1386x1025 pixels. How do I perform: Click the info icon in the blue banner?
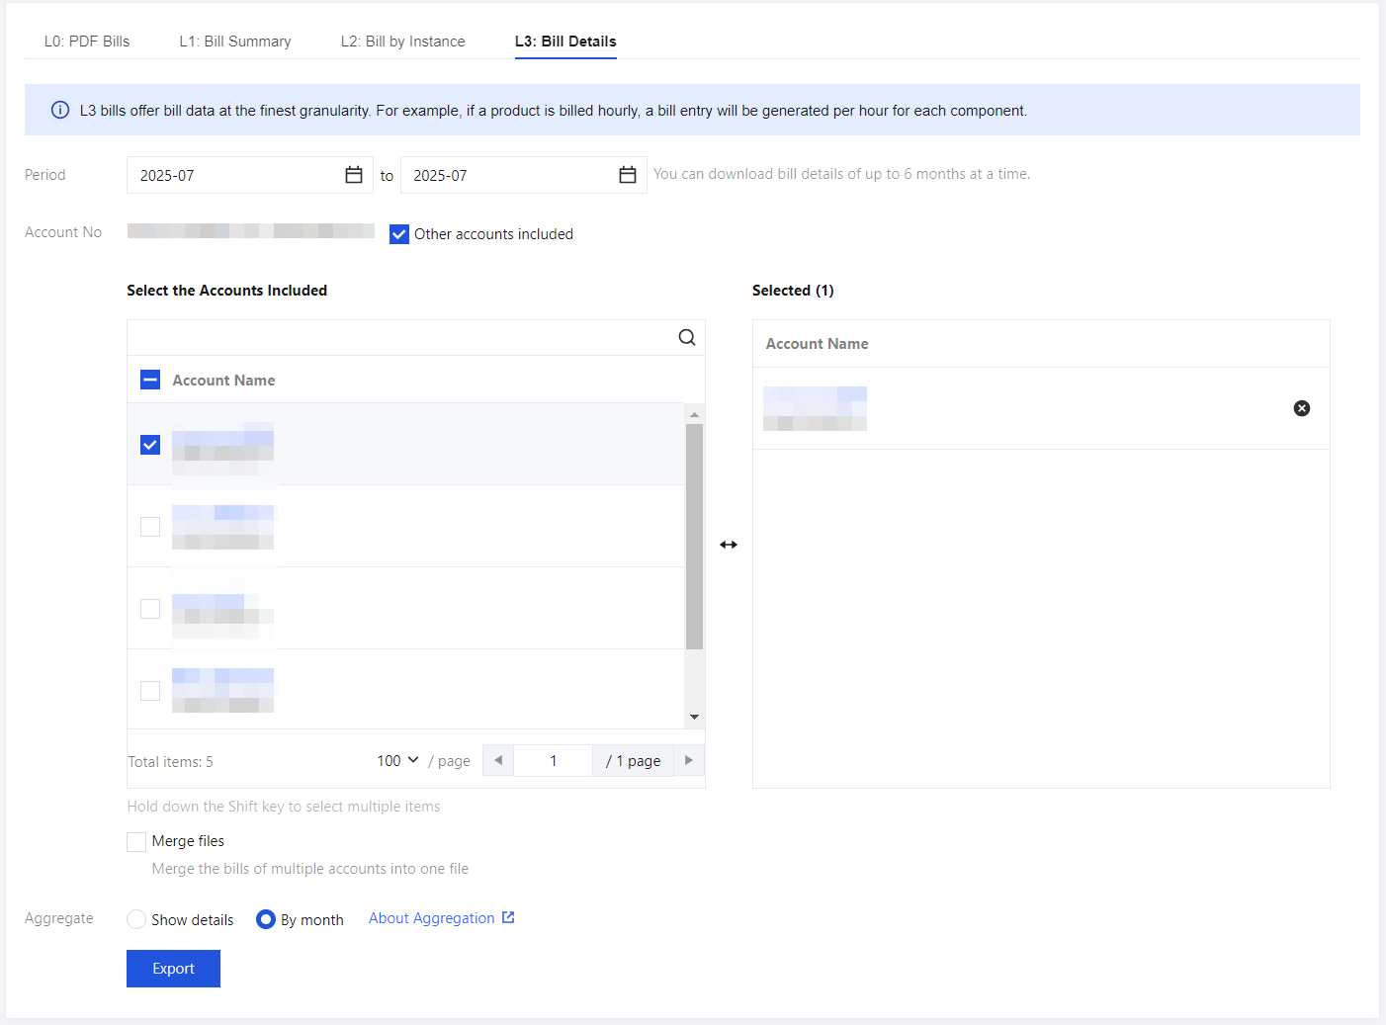(x=60, y=110)
